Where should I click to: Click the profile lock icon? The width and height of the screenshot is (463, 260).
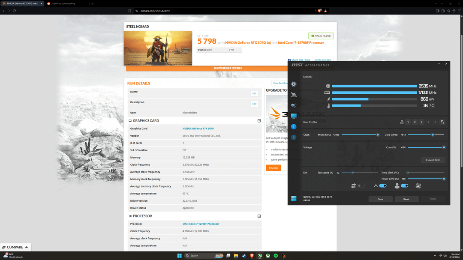(x=442, y=122)
